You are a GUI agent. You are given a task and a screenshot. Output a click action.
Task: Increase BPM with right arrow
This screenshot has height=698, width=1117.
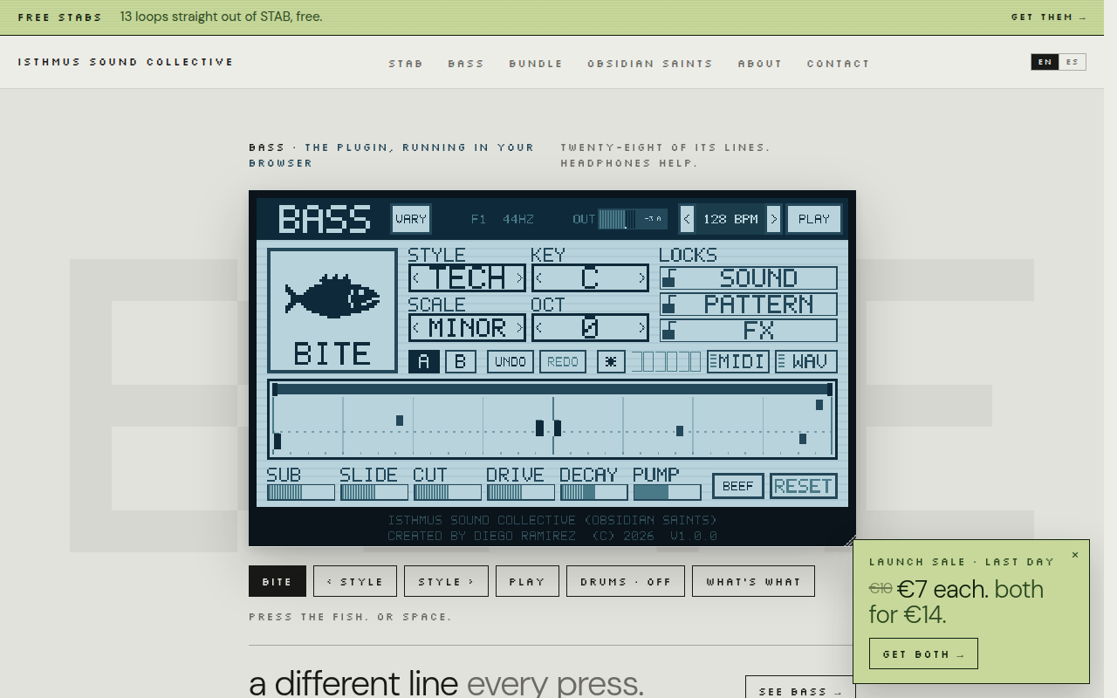[773, 219]
